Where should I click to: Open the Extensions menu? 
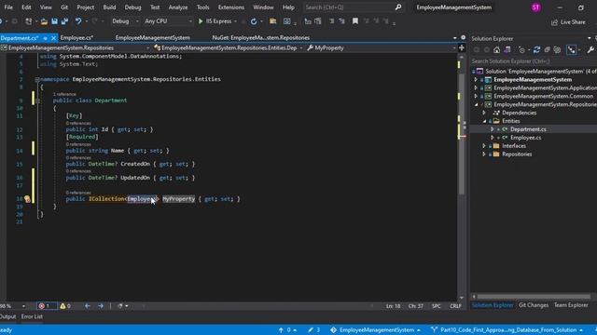click(230, 7)
